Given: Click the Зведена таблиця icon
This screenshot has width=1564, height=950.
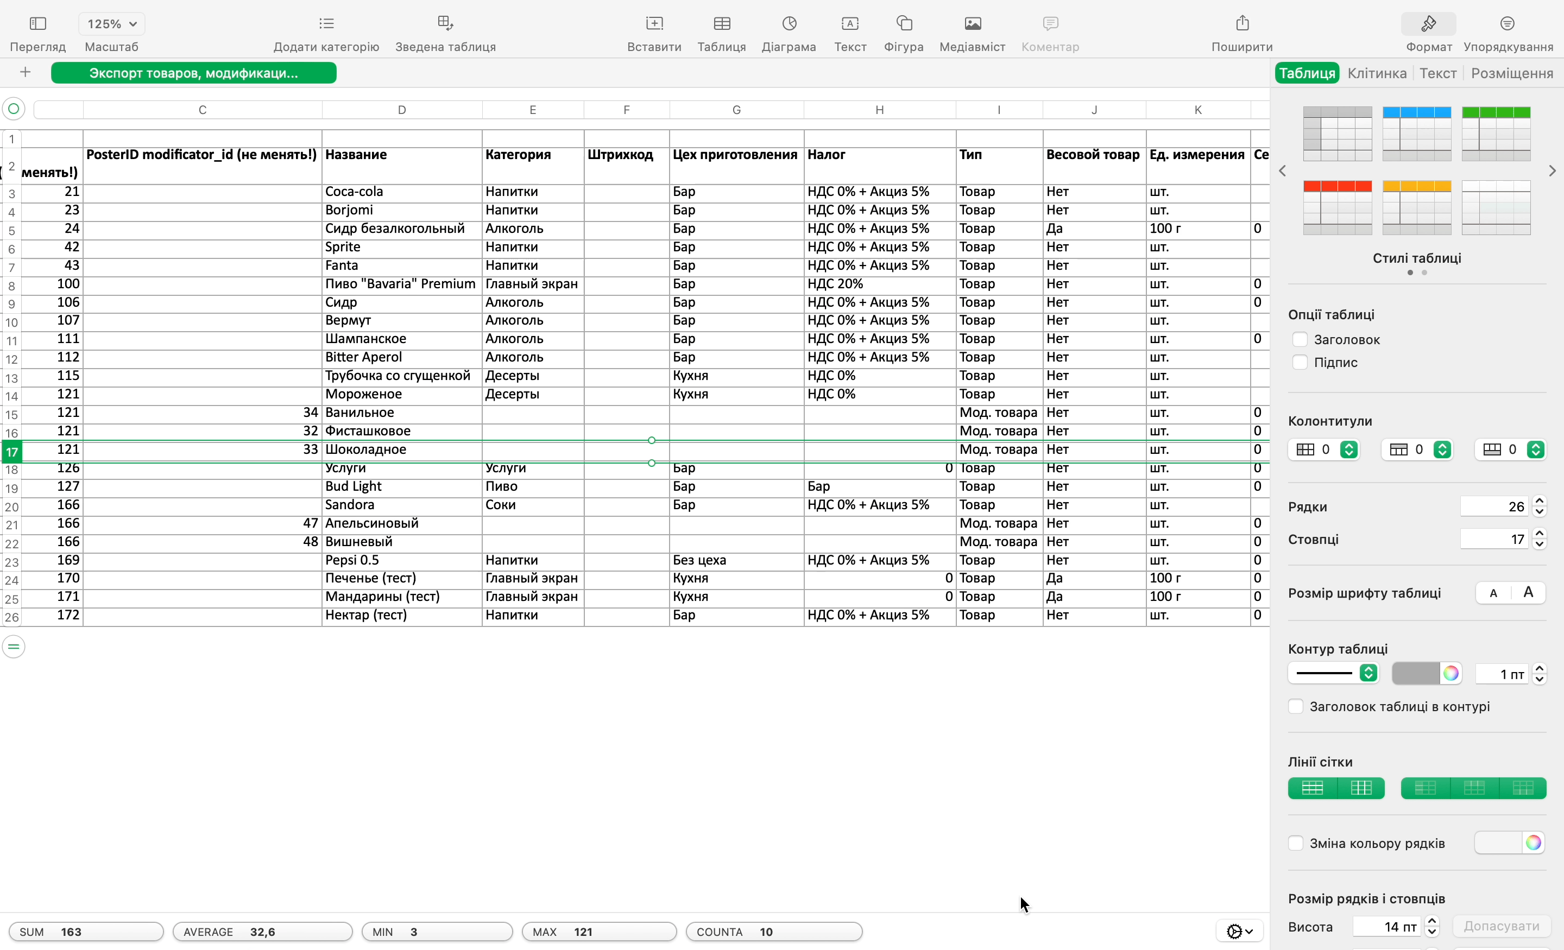Looking at the screenshot, I should point(445,23).
